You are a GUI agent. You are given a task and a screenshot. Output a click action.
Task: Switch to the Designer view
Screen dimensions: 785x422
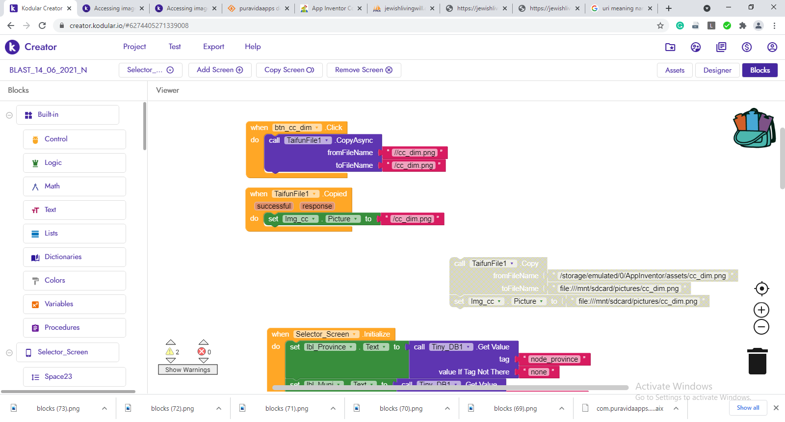[x=717, y=70]
